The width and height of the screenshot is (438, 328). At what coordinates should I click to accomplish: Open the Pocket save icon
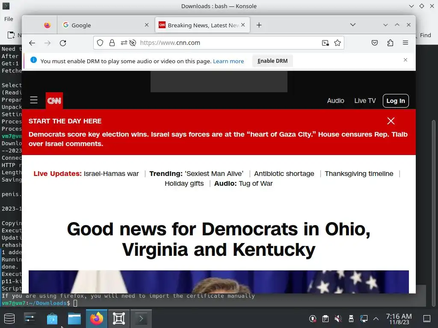(x=375, y=43)
